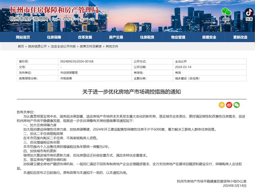Screen dimensions: 255x190
Task: Go to 改革发展 navigation section
Action: pos(85,37)
